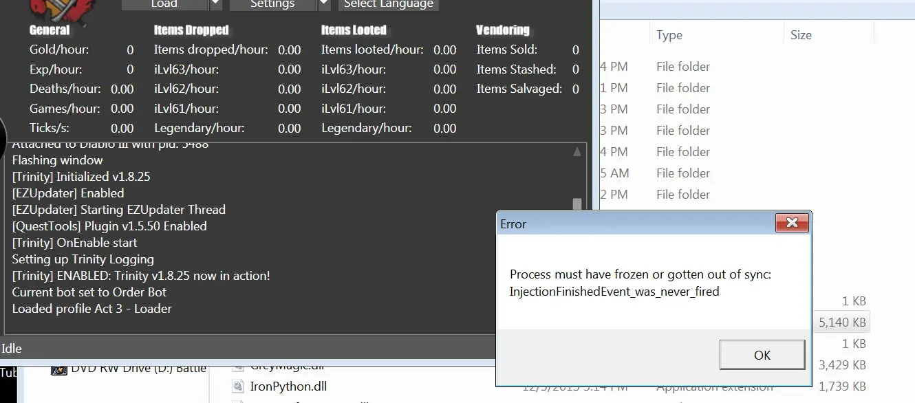Click the log panel scrollbar thumb

click(577, 204)
